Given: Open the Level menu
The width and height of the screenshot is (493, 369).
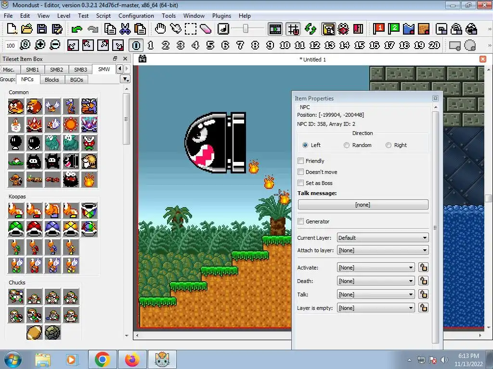Looking at the screenshot, I should click(64, 16).
